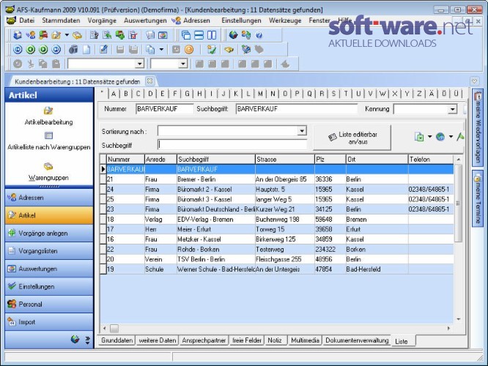Click the list's vertical scrollbar down arrow
This screenshot has height=366, width=488.
[x=459, y=319]
